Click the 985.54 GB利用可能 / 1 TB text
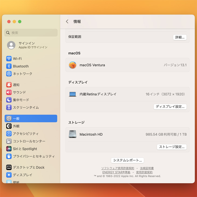 [x=166, y=134]
